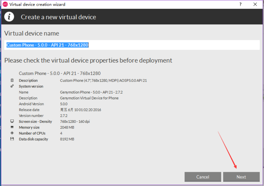
Task: Click the 'Number of CPUs' label
Action: (32, 133)
